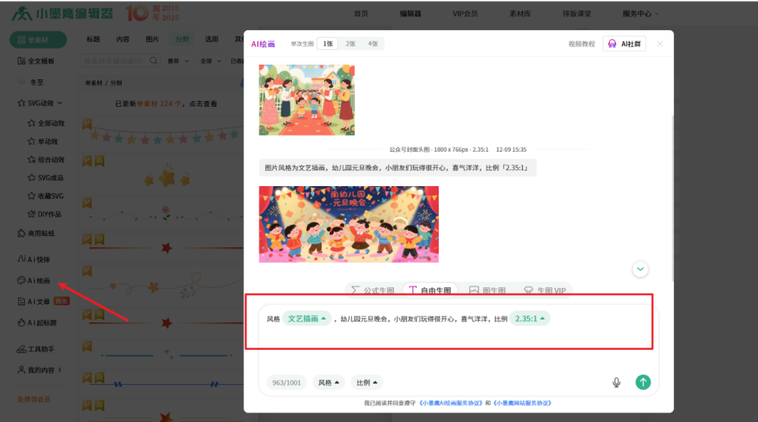Select 2张 as image generation count
758x422 pixels.
pos(350,43)
